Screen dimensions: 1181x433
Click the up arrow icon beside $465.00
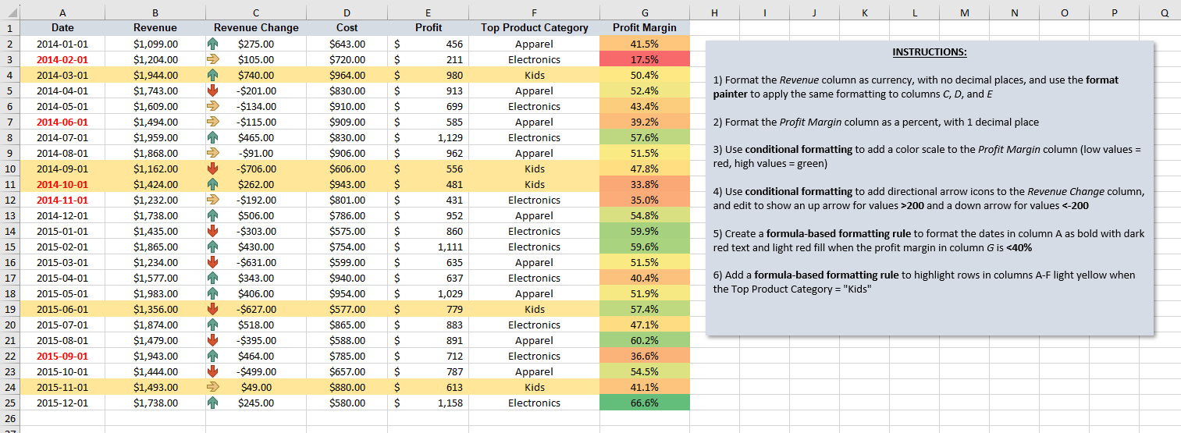[x=213, y=138]
